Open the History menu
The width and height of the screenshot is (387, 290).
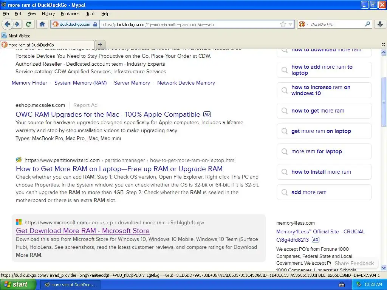coord(48,14)
